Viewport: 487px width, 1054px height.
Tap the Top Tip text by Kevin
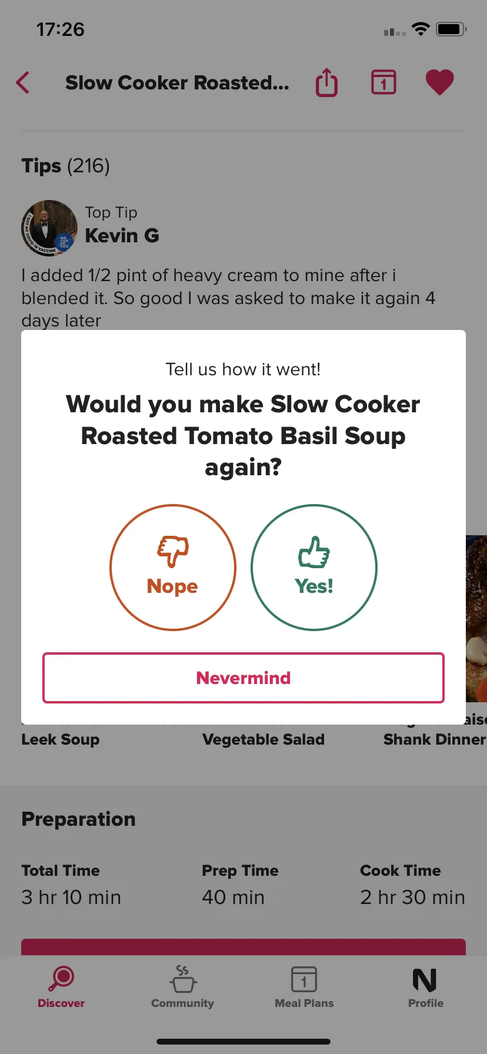(x=111, y=212)
